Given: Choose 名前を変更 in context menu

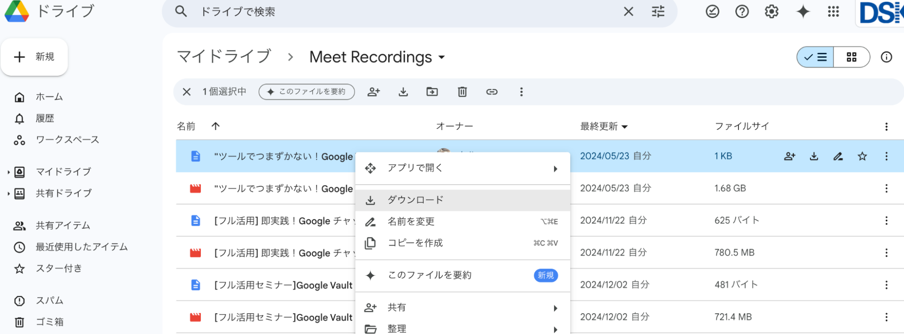Looking at the screenshot, I should click(x=463, y=222).
